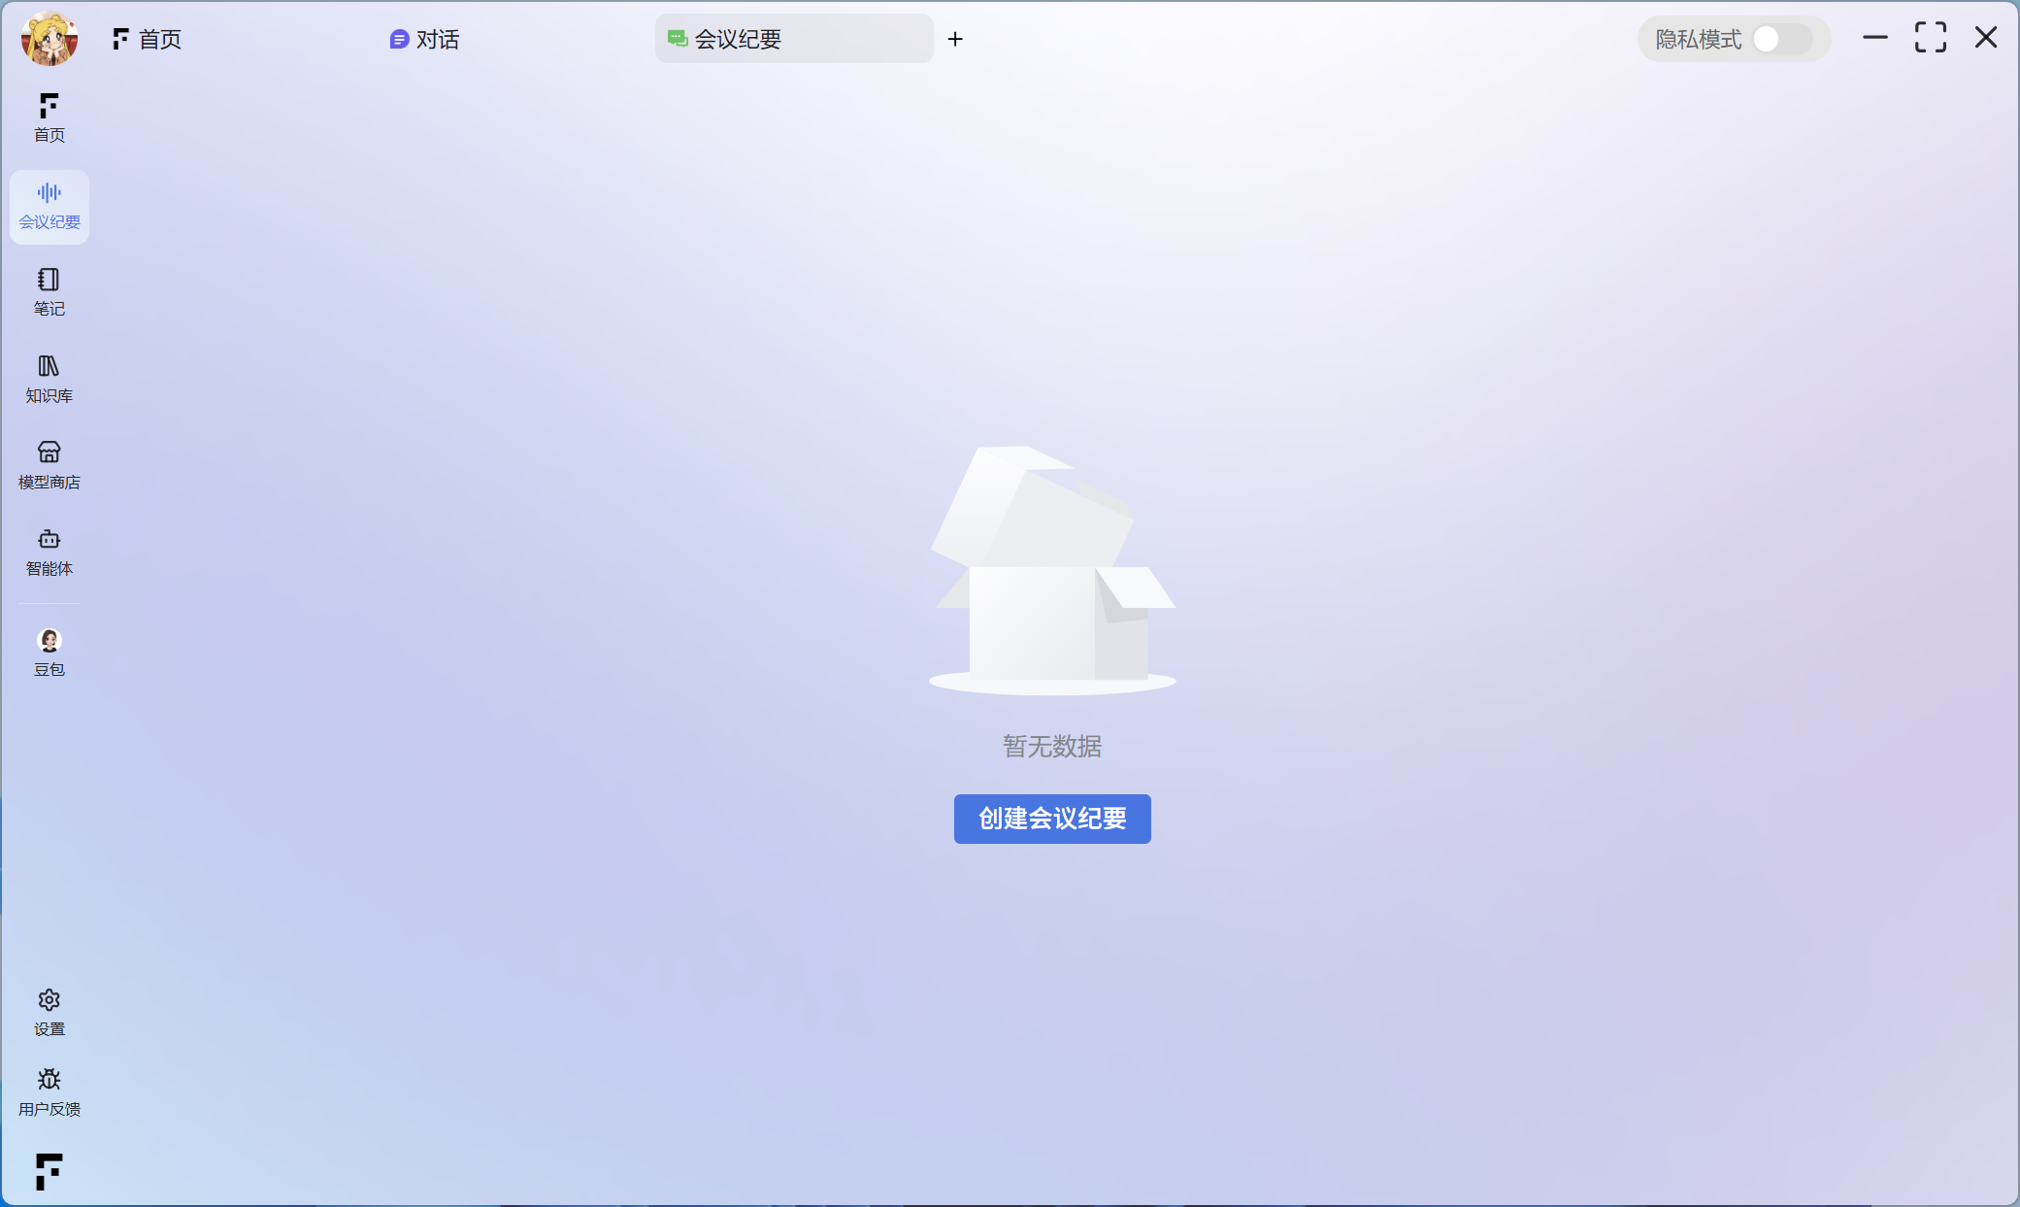This screenshot has width=2020, height=1207.
Task: Switch to the 首页 tab
Action: click(x=148, y=39)
